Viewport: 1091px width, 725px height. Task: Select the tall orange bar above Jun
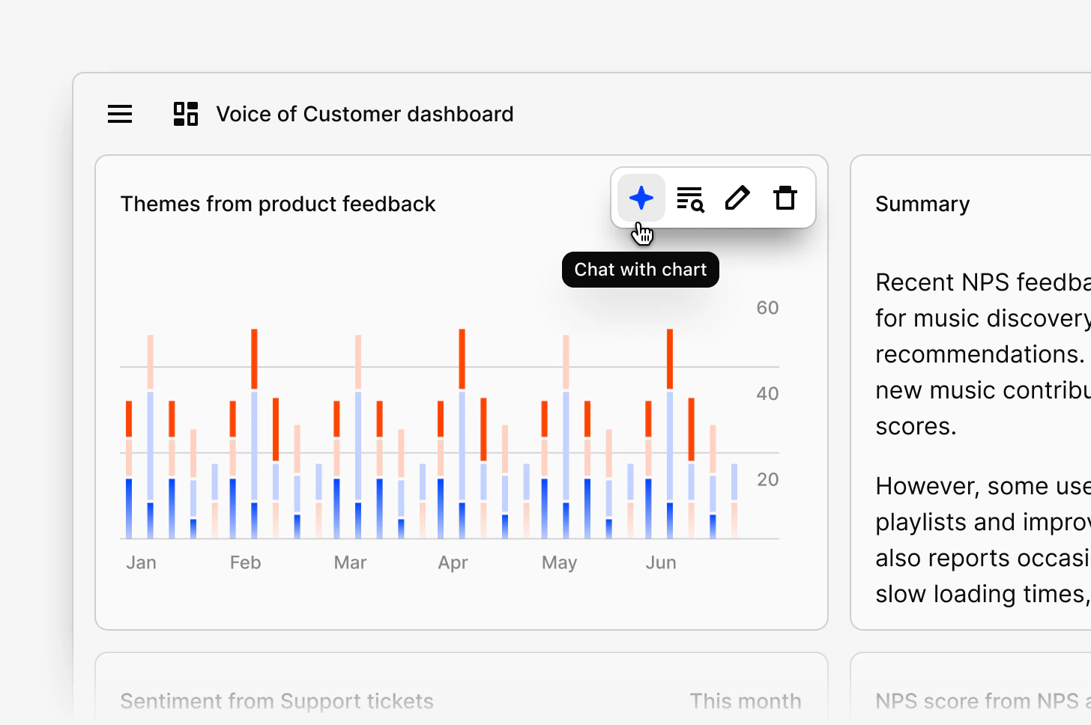click(x=669, y=352)
